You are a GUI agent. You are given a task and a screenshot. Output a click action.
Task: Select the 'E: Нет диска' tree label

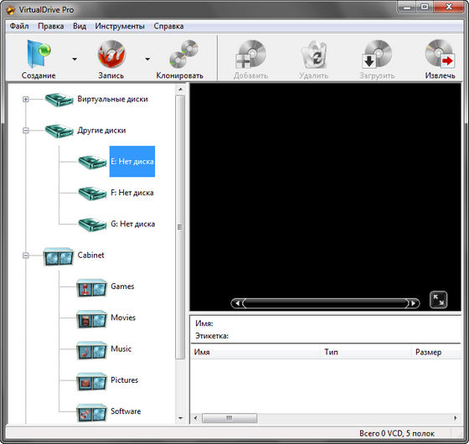click(x=132, y=161)
